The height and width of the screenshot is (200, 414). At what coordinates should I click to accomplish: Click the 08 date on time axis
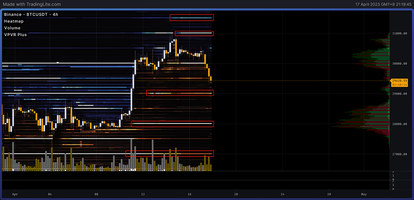point(96,194)
